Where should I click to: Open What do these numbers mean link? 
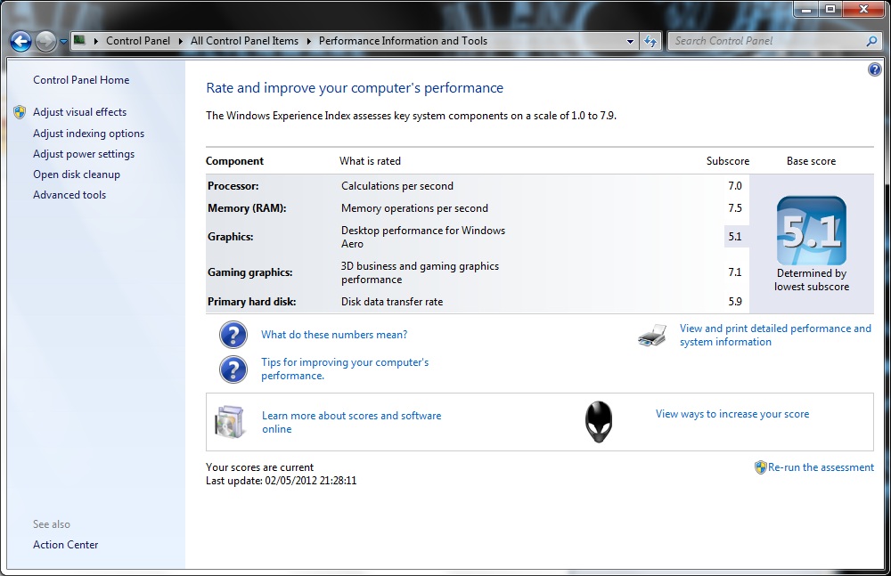click(334, 335)
